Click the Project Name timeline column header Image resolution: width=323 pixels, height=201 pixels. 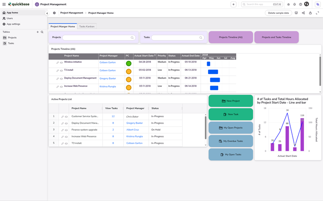click(x=71, y=56)
